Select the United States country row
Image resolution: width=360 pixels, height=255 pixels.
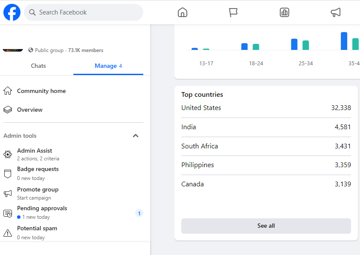266,108
